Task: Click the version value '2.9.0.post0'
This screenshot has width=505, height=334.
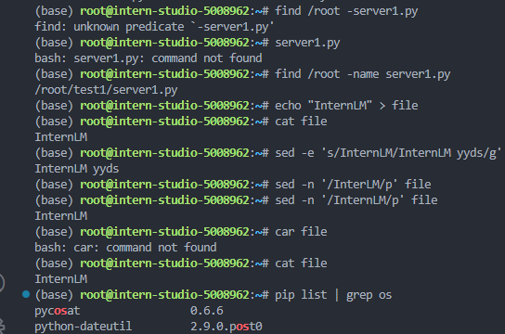Action: pyautogui.click(x=227, y=327)
